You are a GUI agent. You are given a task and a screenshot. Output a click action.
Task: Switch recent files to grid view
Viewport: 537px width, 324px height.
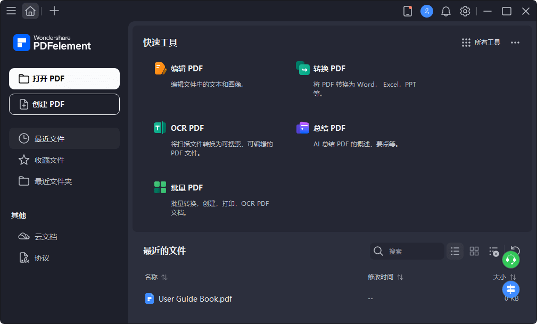[x=474, y=251]
